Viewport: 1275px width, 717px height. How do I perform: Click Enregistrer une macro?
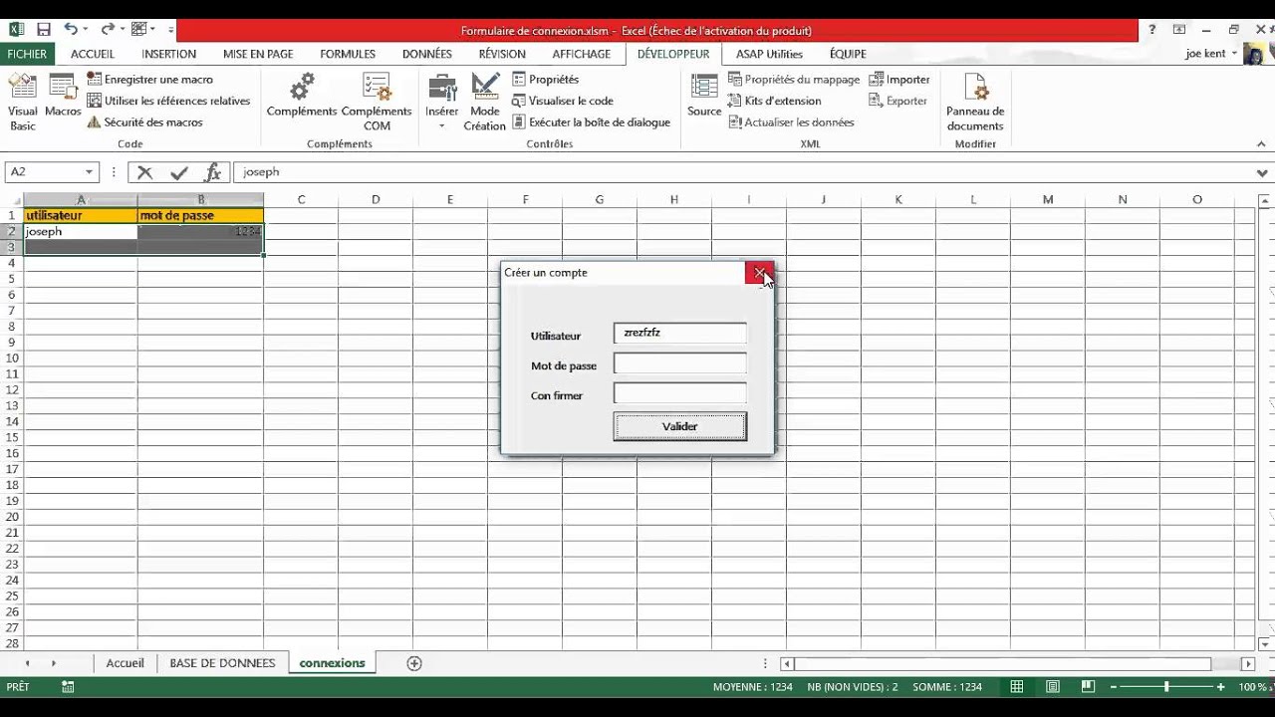[149, 79]
